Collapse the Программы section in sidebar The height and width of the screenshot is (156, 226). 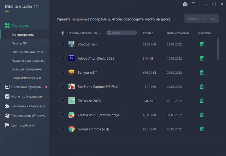point(20,26)
